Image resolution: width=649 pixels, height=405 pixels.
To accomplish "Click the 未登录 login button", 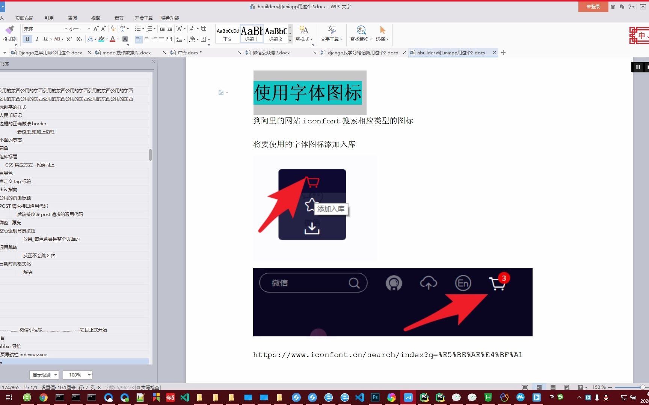I will tap(593, 6).
